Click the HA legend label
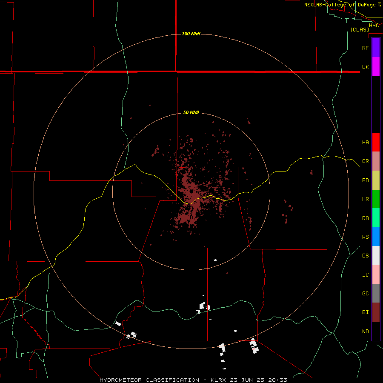The image size is (383, 383). (365, 143)
